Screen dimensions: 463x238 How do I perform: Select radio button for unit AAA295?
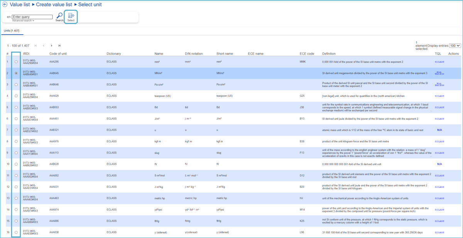tap(16, 62)
